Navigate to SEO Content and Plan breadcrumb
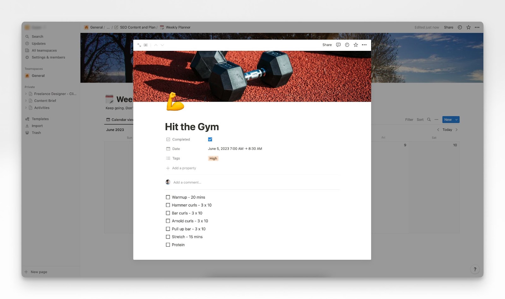505x299 pixels. 135,27
